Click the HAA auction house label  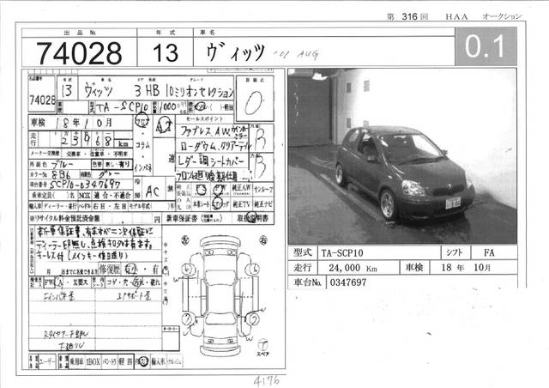[456, 17]
